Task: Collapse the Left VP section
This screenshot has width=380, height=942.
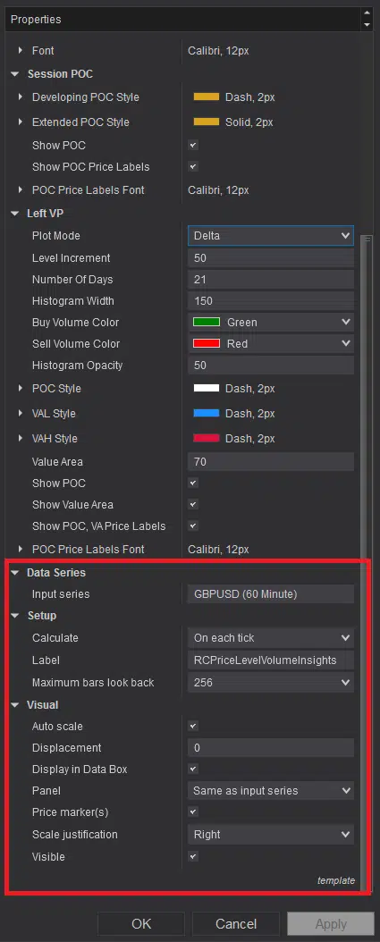Action: tap(15, 214)
